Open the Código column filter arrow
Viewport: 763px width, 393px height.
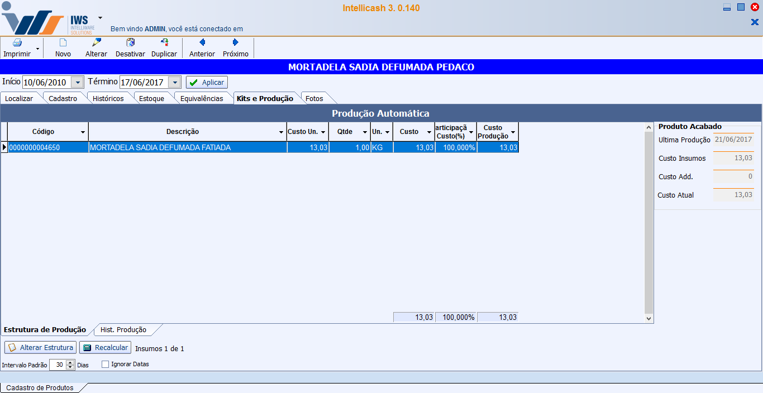pyautogui.click(x=83, y=132)
